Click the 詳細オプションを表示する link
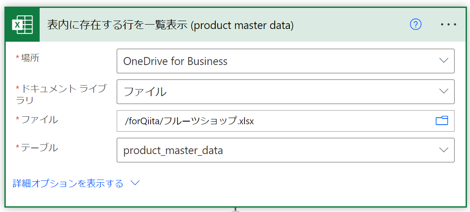 pos(68,183)
